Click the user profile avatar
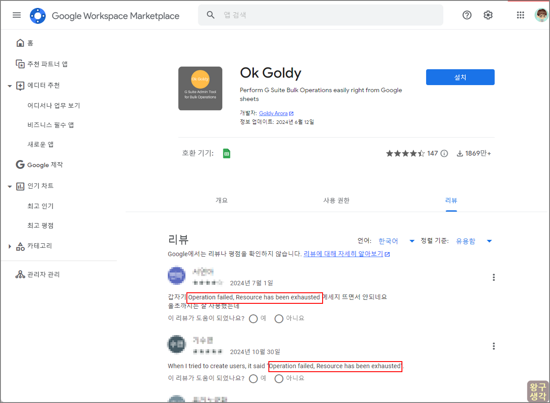Viewport: 550px width, 403px height. point(541,15)
